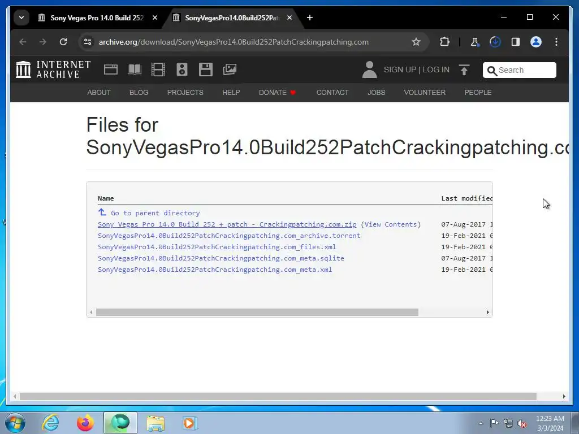Open the CONTACT menu item
This screenshot has height=434, width=579.
click(332, 93)
